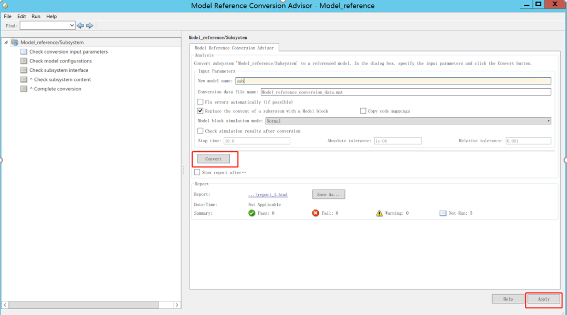Click the forward navigation arrow beside Find
This screenshot has width=567, height=315.
click(89, 25)
